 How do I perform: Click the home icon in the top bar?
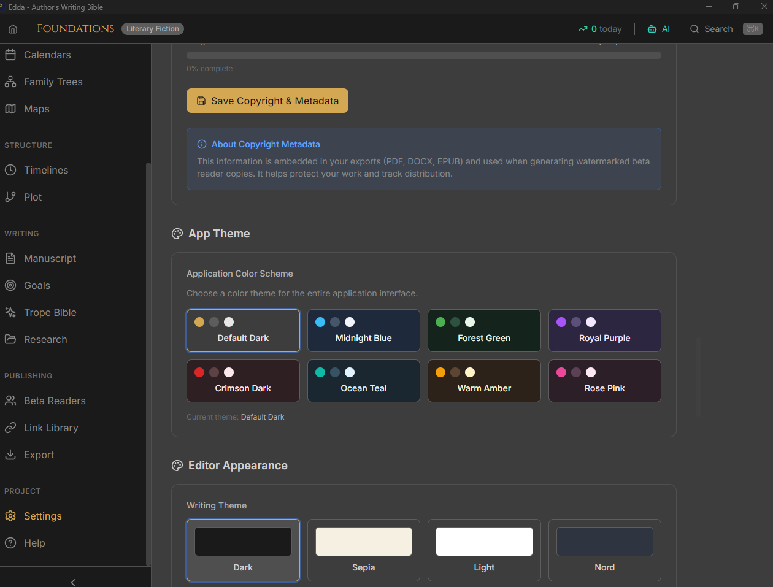point(12,28)
